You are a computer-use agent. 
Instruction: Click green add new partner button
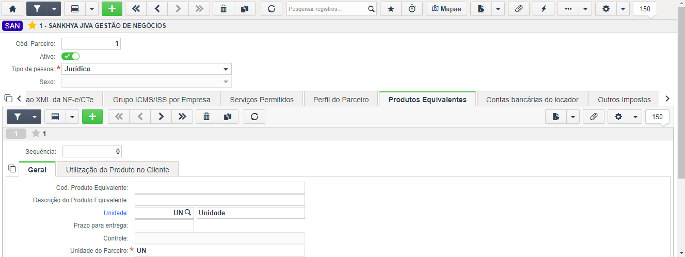112,9
